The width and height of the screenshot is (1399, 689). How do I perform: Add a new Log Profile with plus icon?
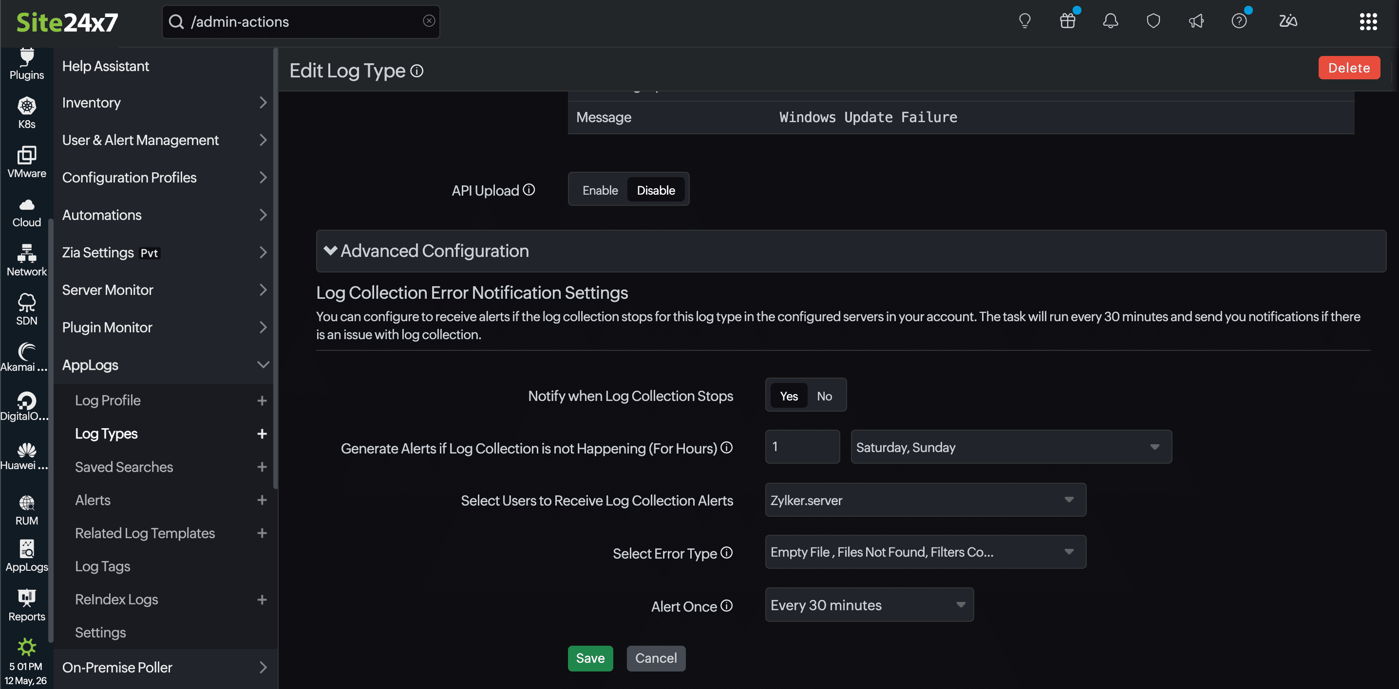262,400
